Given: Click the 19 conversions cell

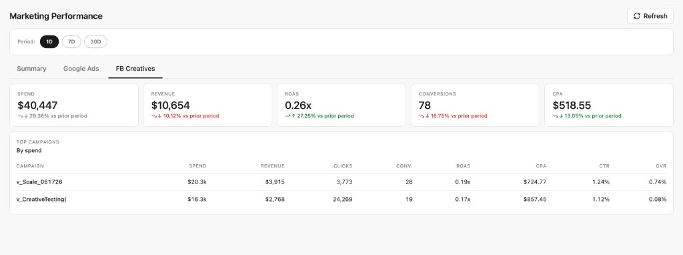Looking at the screenshot, I should [x=409, y=199].
